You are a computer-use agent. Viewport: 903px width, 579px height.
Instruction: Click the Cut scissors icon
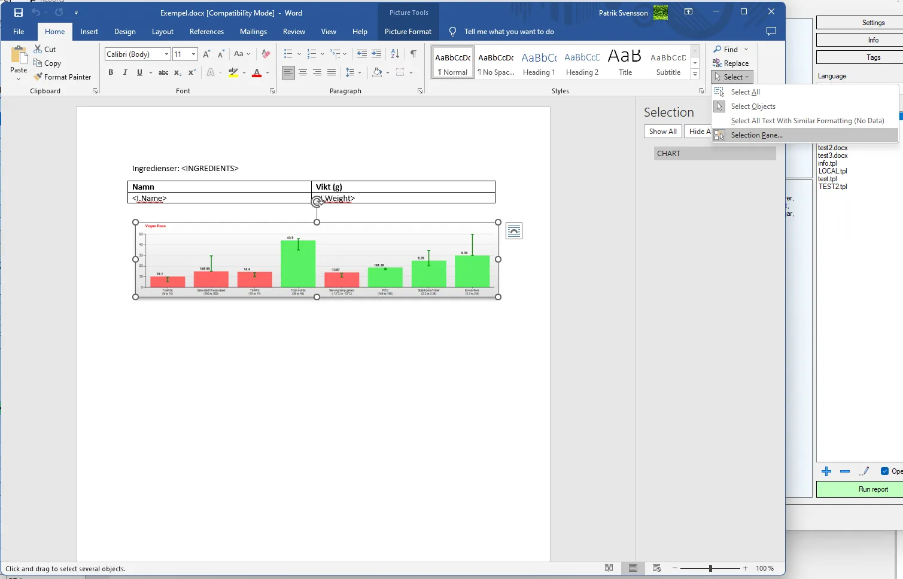(38, 49)
